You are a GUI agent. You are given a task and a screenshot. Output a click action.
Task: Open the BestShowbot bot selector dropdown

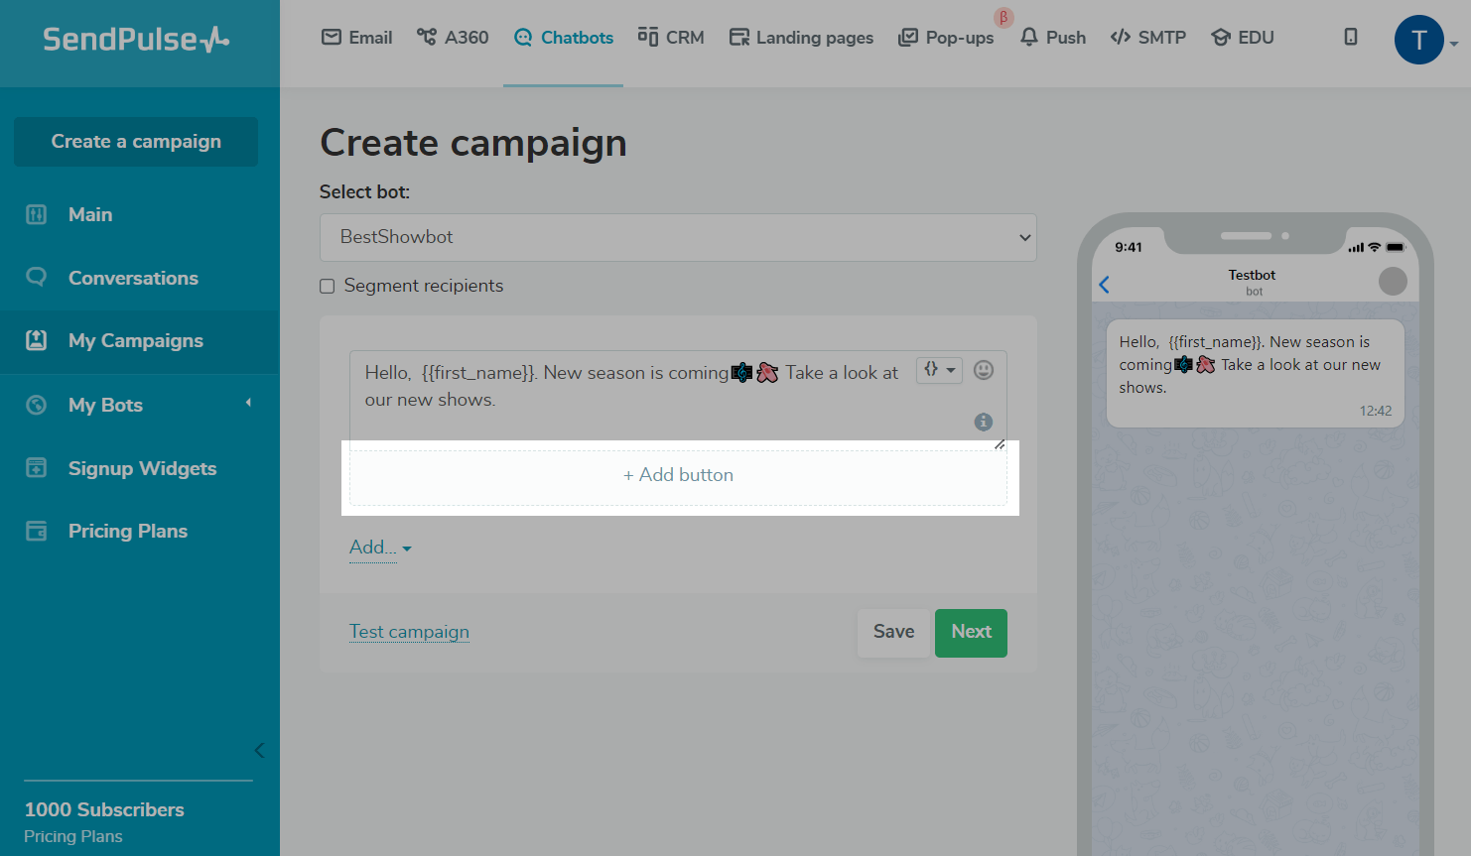click(x=678, y=237)
